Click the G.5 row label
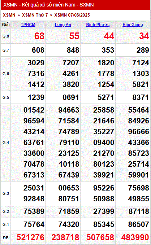This screenshot has height=245, width=151. (x=6, y=97)
